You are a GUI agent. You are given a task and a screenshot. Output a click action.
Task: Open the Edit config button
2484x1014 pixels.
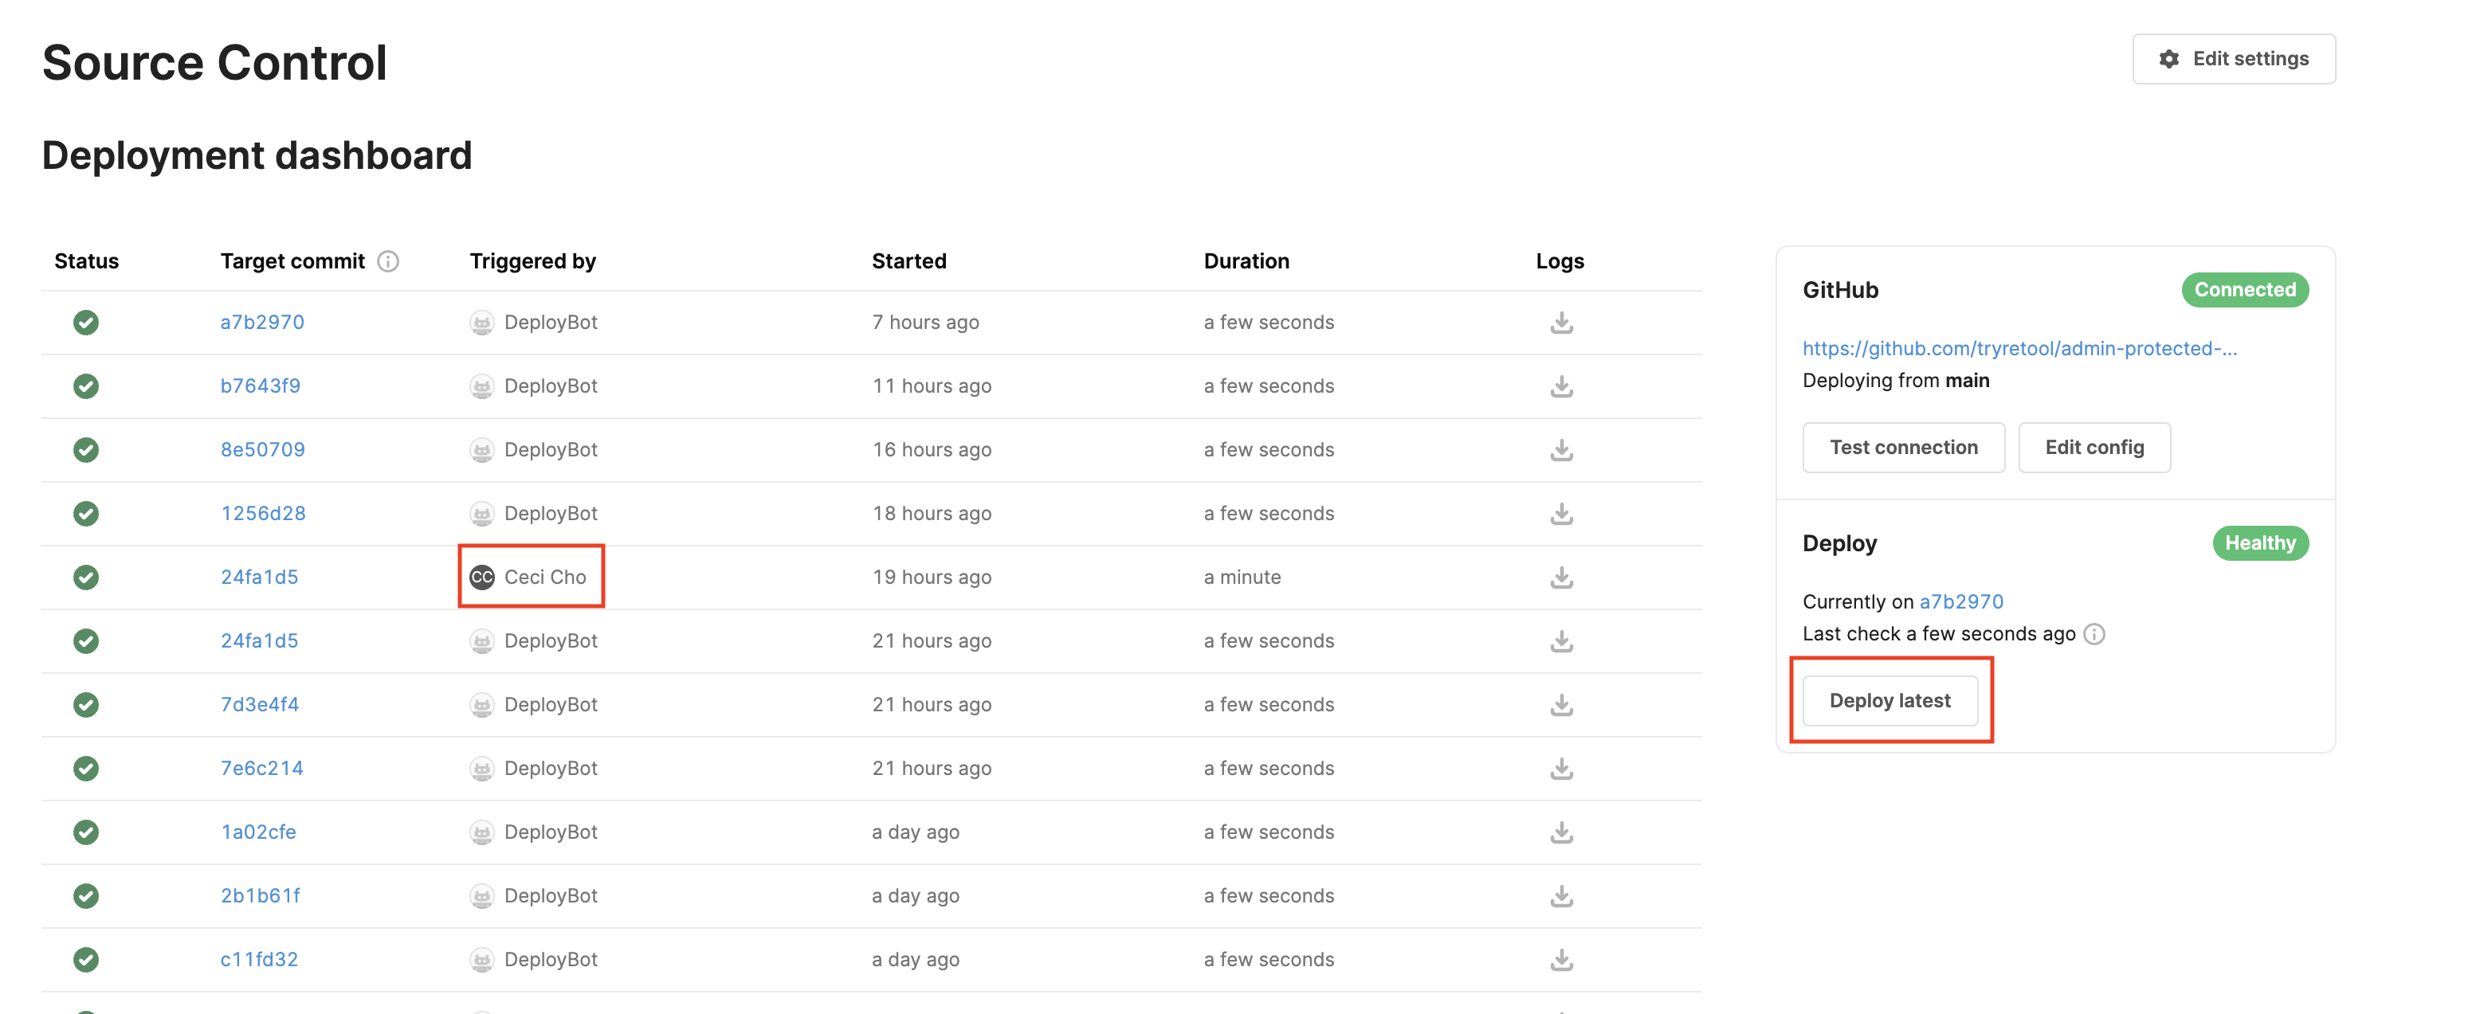coord(2094,447)
